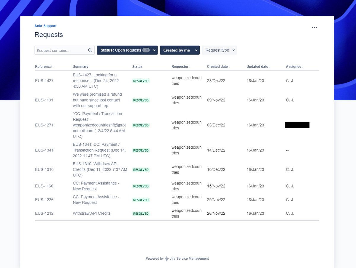Click assignee C. J. in EUS-1212 row

(290, 213)
